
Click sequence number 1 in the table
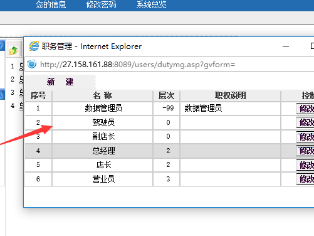tap(38, 108)
